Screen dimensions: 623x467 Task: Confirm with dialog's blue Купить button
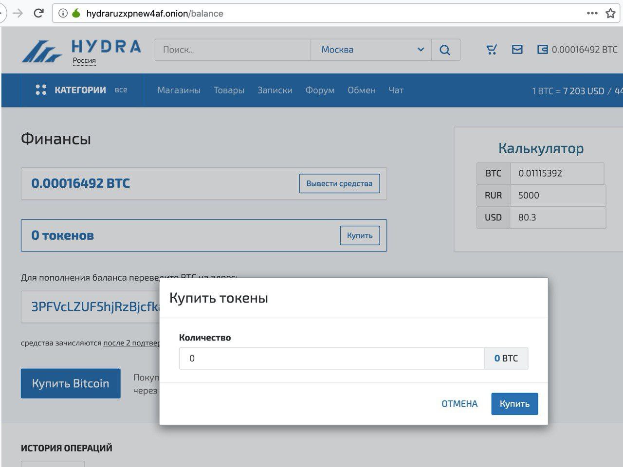514,404
